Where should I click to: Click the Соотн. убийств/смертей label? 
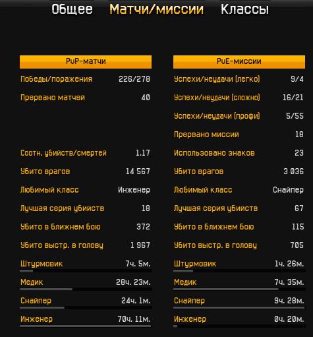[63, 153]
